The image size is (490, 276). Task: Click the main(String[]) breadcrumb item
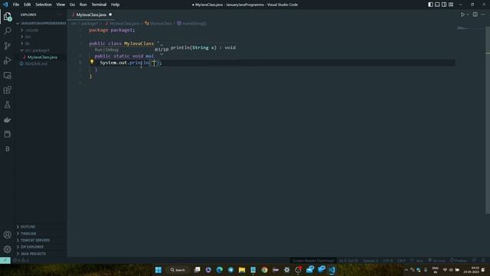point(191,24)
